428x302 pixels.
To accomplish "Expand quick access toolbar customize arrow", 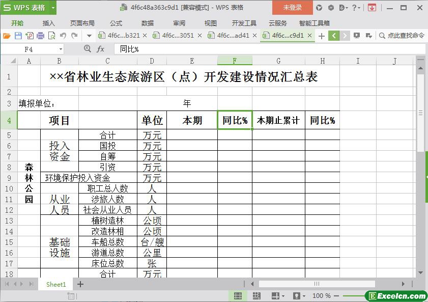I will point(89,36).
